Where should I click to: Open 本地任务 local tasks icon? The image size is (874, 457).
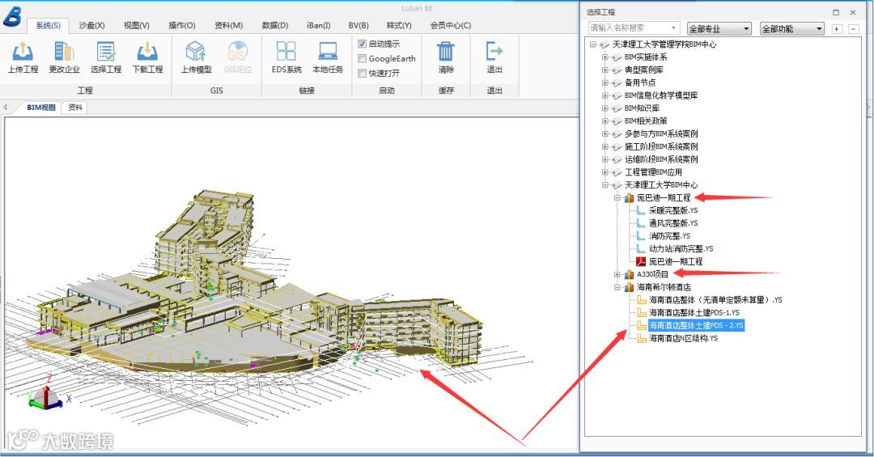(x=328, y=51)
